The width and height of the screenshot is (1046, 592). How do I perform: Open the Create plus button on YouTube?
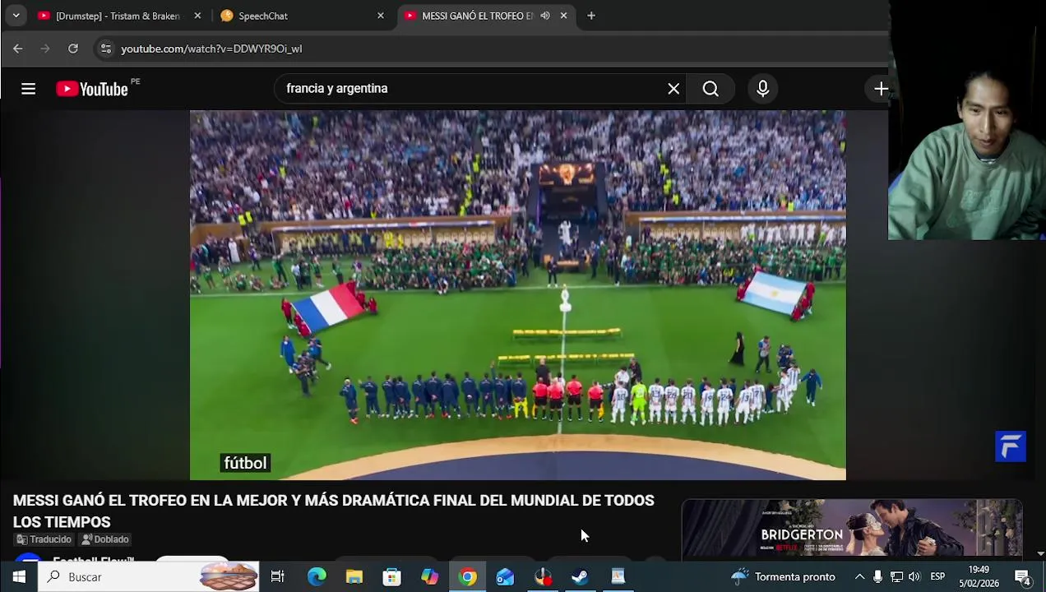pyautogui.click(x=881, y=89)
